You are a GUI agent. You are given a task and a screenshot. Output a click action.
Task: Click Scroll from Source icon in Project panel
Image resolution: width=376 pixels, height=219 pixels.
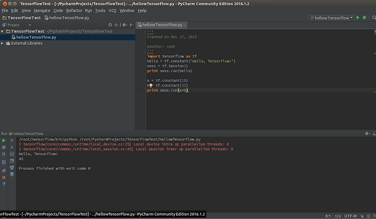click(x=110, y=25)
